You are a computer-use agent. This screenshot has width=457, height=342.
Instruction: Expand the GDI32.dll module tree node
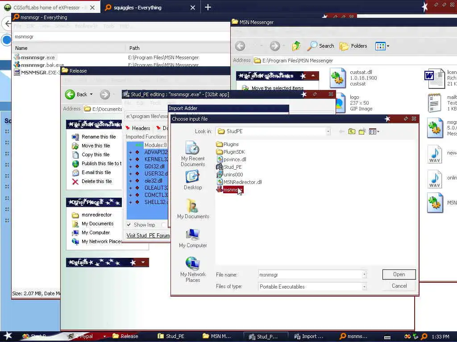pyautogui.click(x=130, y=167)
